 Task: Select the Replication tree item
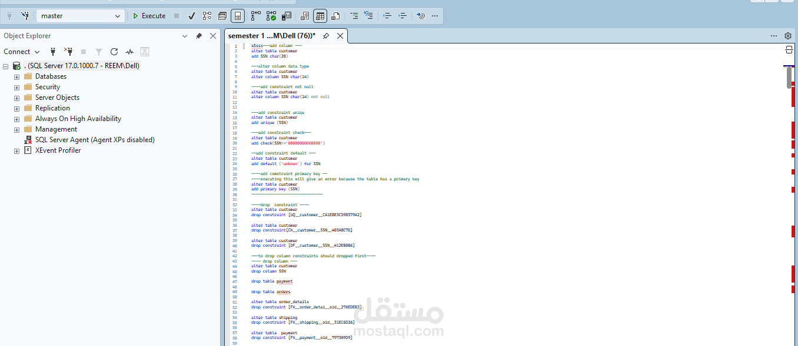[x=52, y=108]
